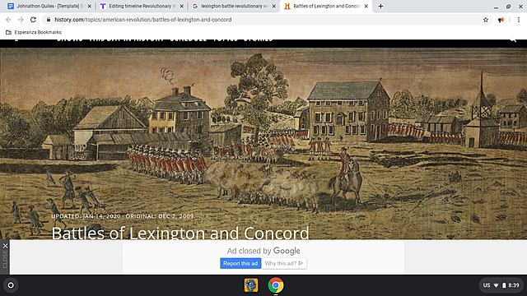Open the ChromeOS launcher

[11, 285]
